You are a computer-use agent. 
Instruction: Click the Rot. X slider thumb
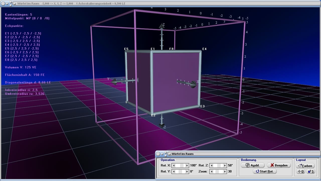pyautogui.click(x=181, y=165)
